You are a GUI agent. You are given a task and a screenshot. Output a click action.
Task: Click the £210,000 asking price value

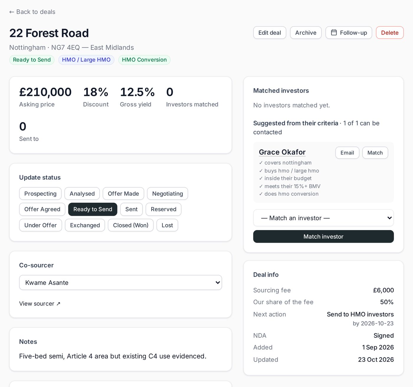45,92
